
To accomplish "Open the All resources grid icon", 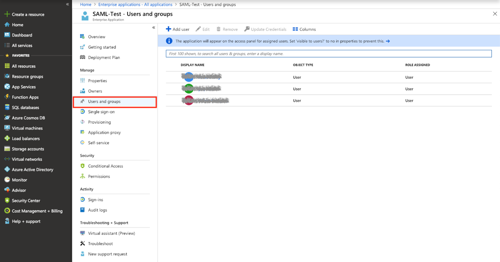I will [x=7, y=66].
